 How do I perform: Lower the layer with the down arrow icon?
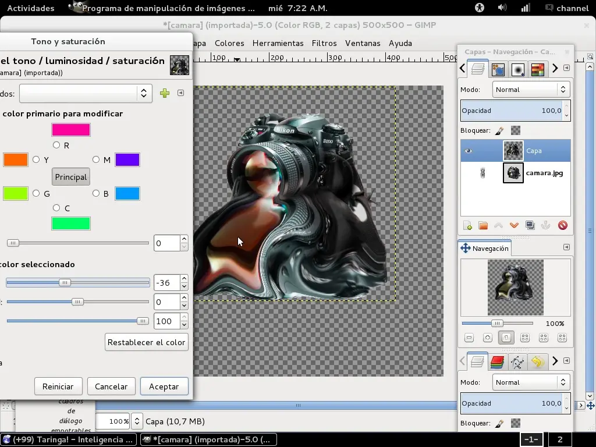(x=515, y=225)
